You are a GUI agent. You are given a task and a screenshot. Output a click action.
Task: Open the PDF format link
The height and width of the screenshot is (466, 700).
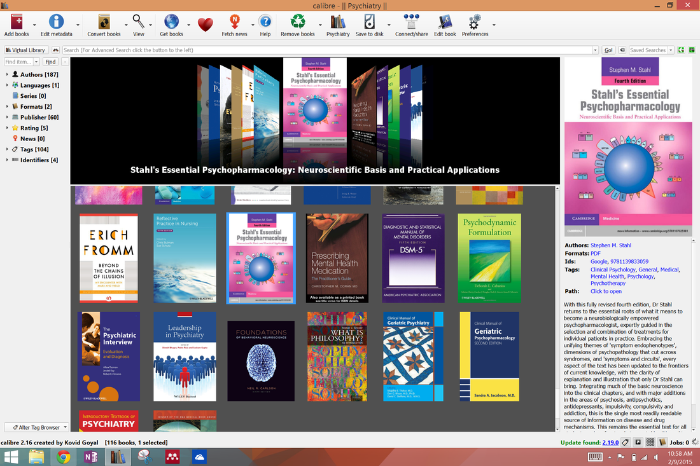pyautogui.click(x=596, y=253)
